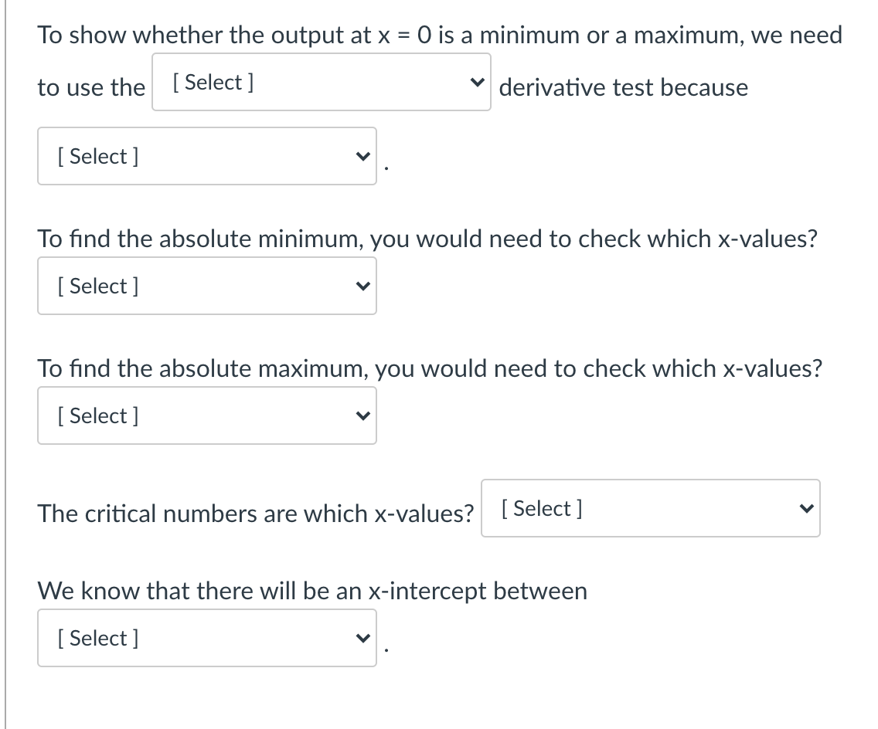Click the 'x-intercept between' statement text

coord(312,591)
